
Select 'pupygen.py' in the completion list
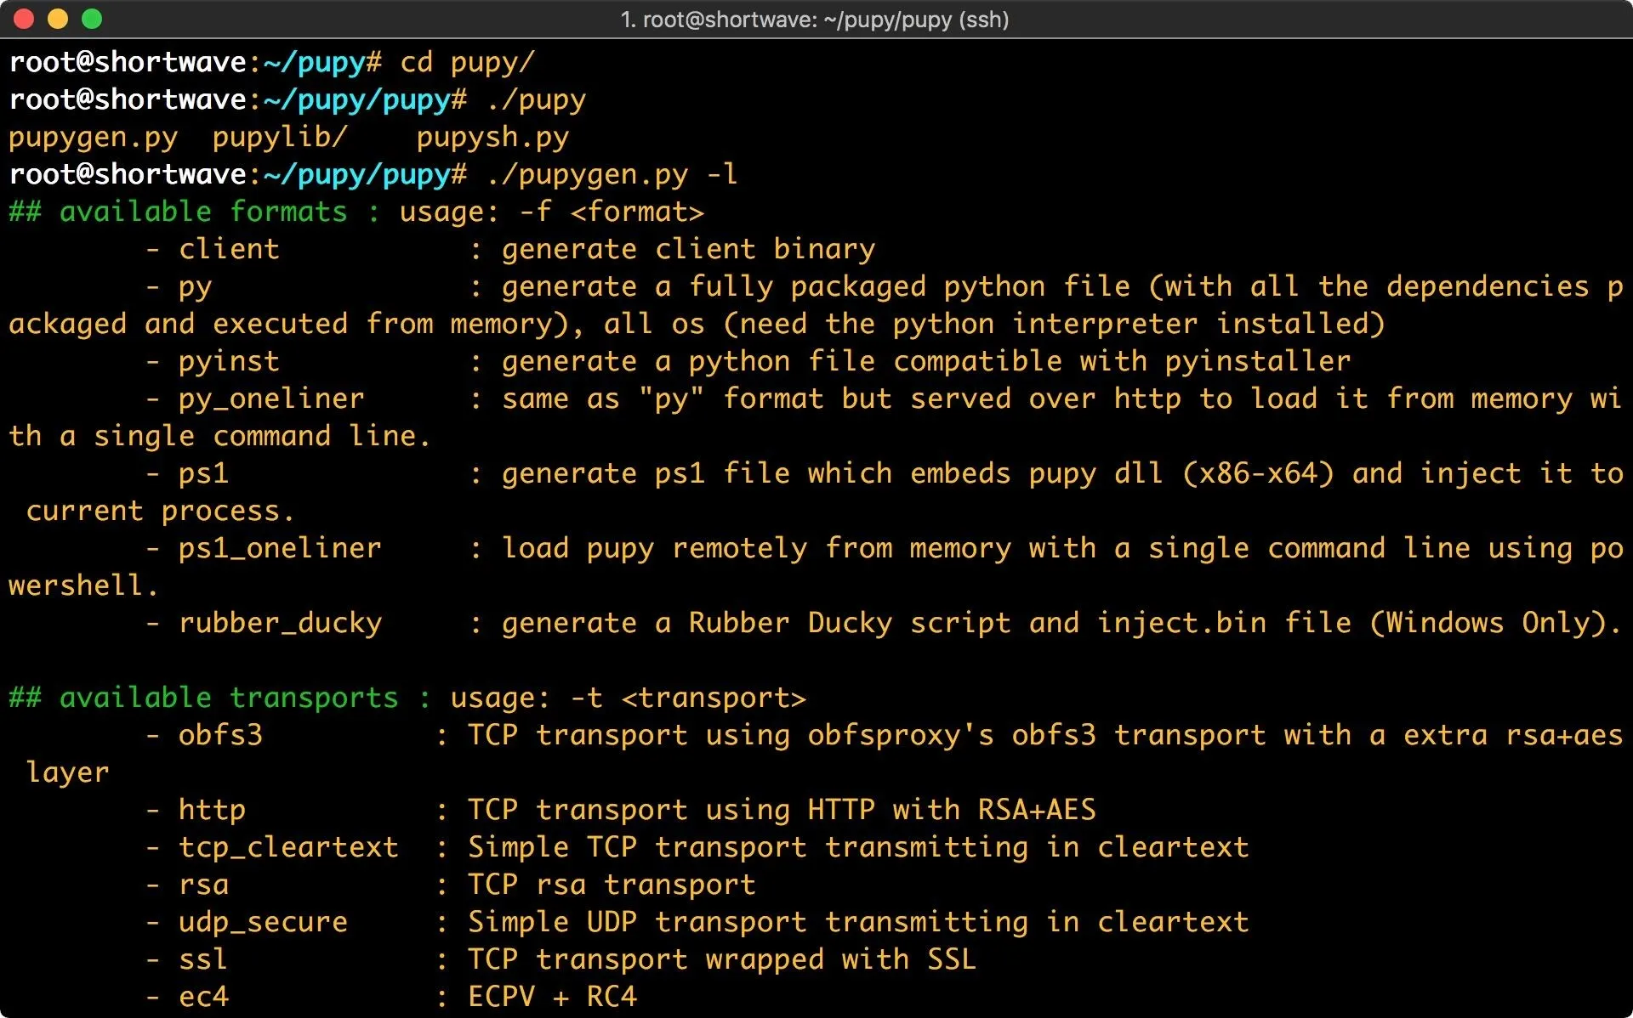pos(94,138)
